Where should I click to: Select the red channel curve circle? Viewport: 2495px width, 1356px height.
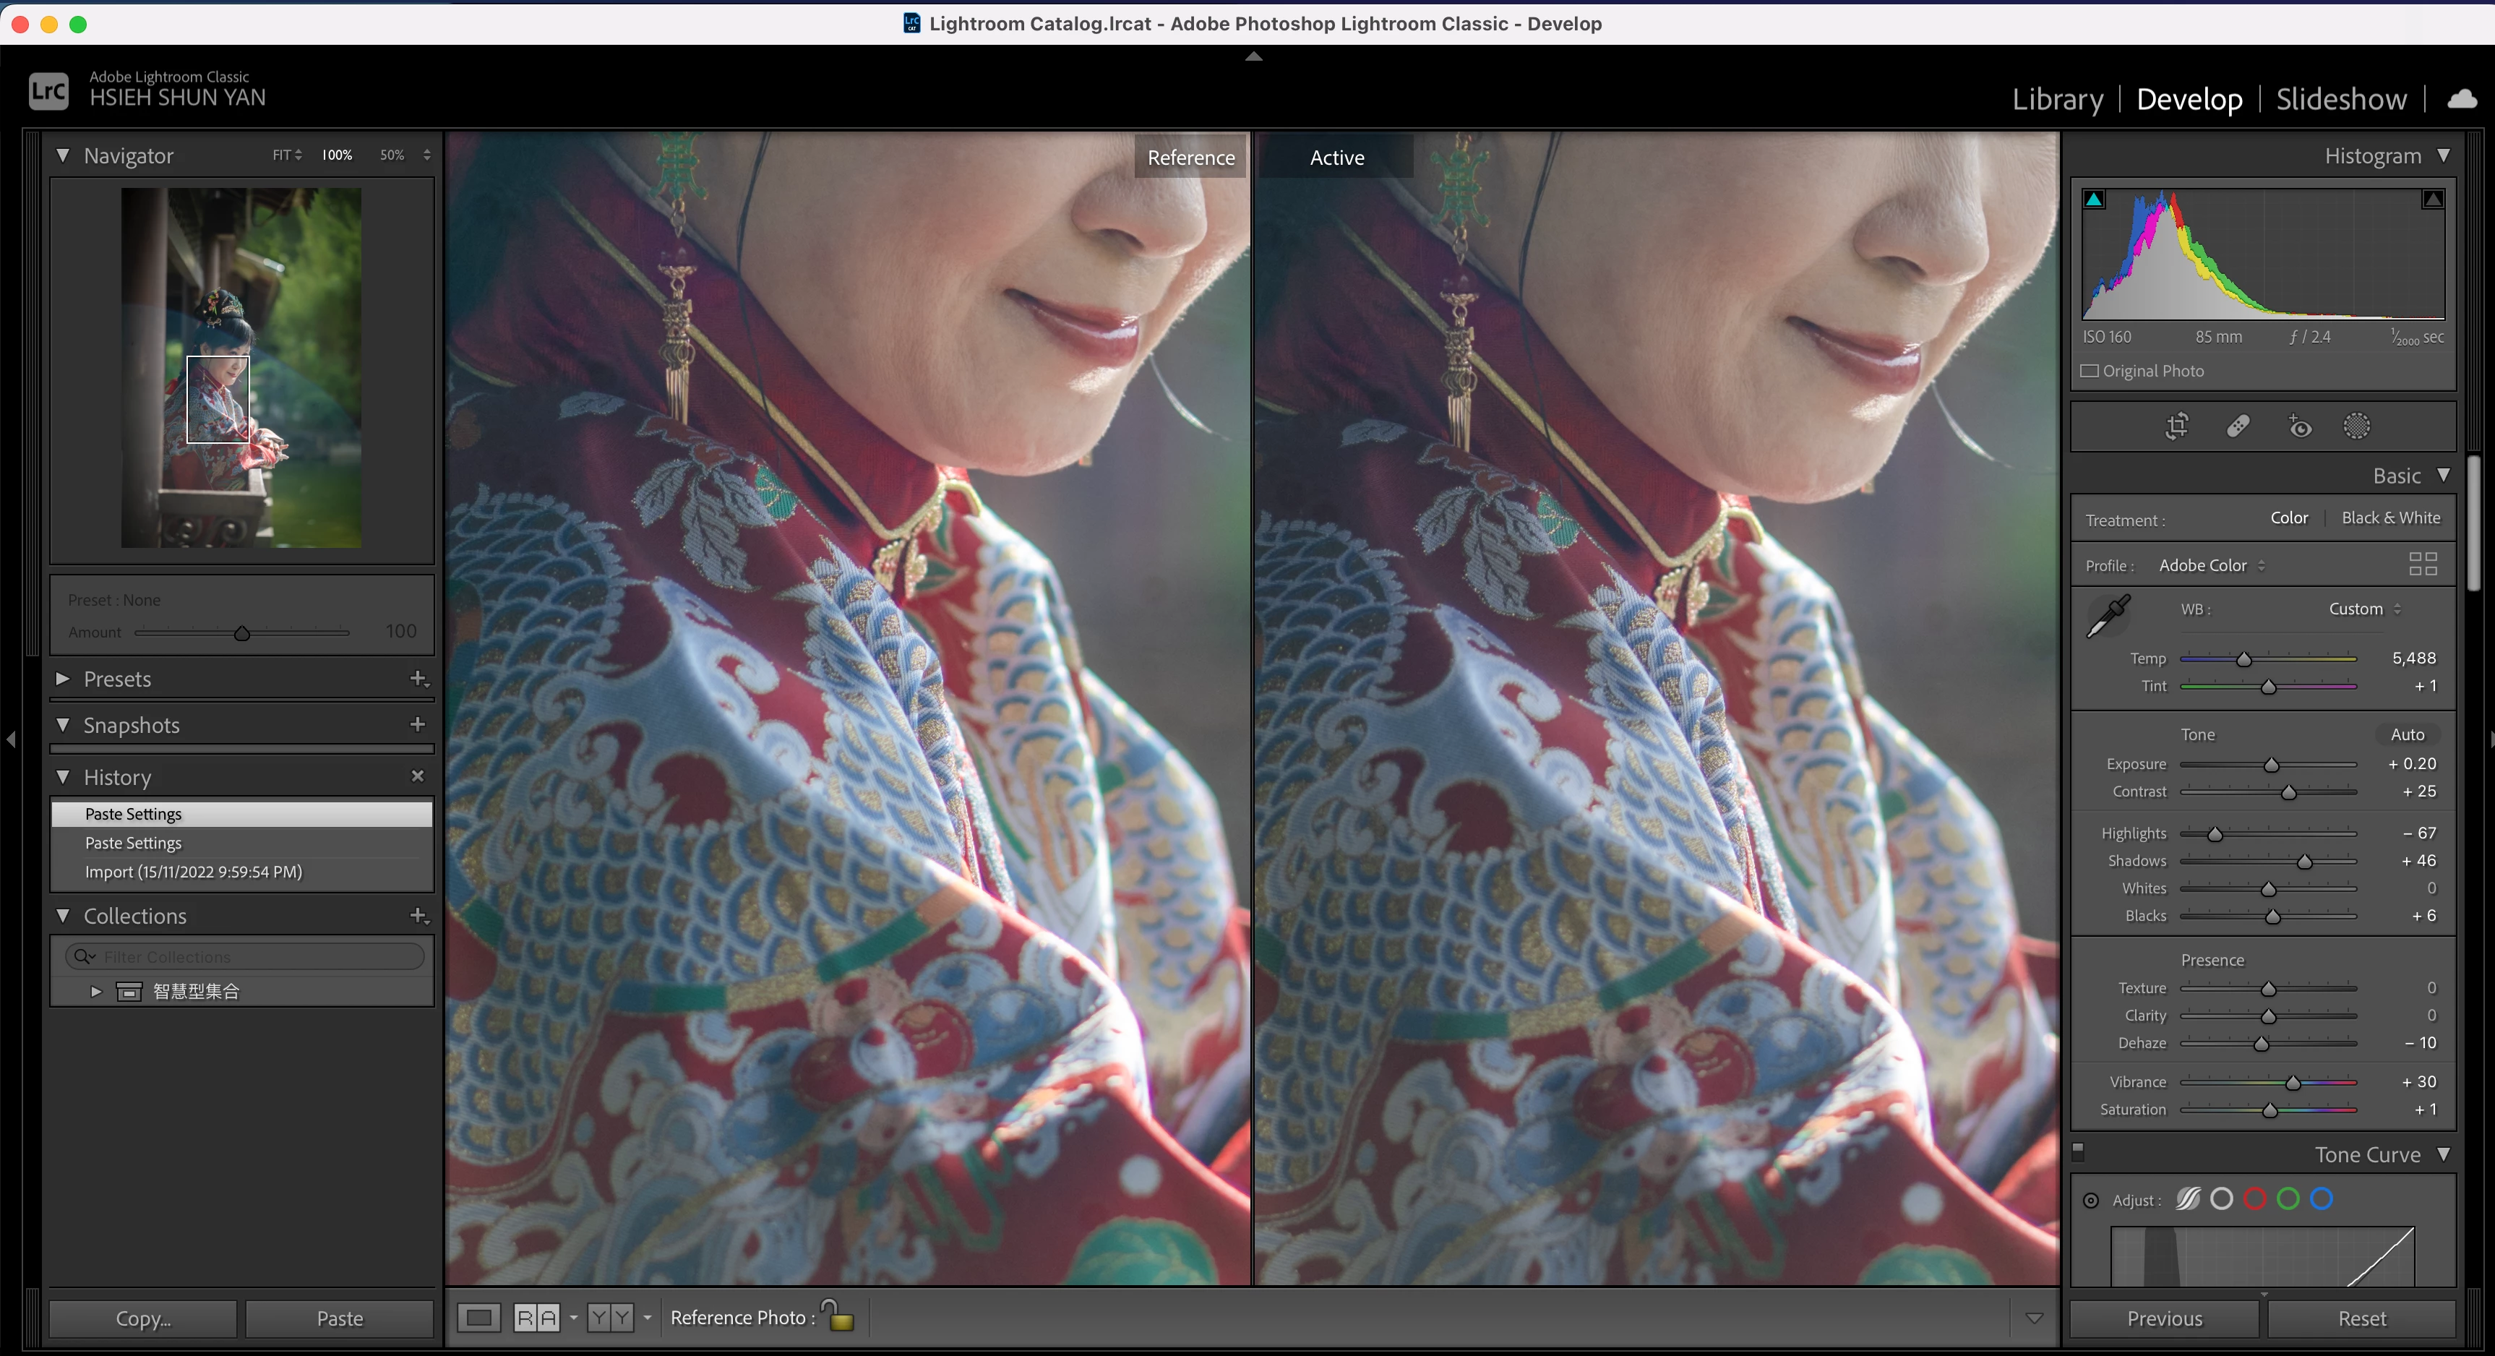click(x=2255, y=1199)
